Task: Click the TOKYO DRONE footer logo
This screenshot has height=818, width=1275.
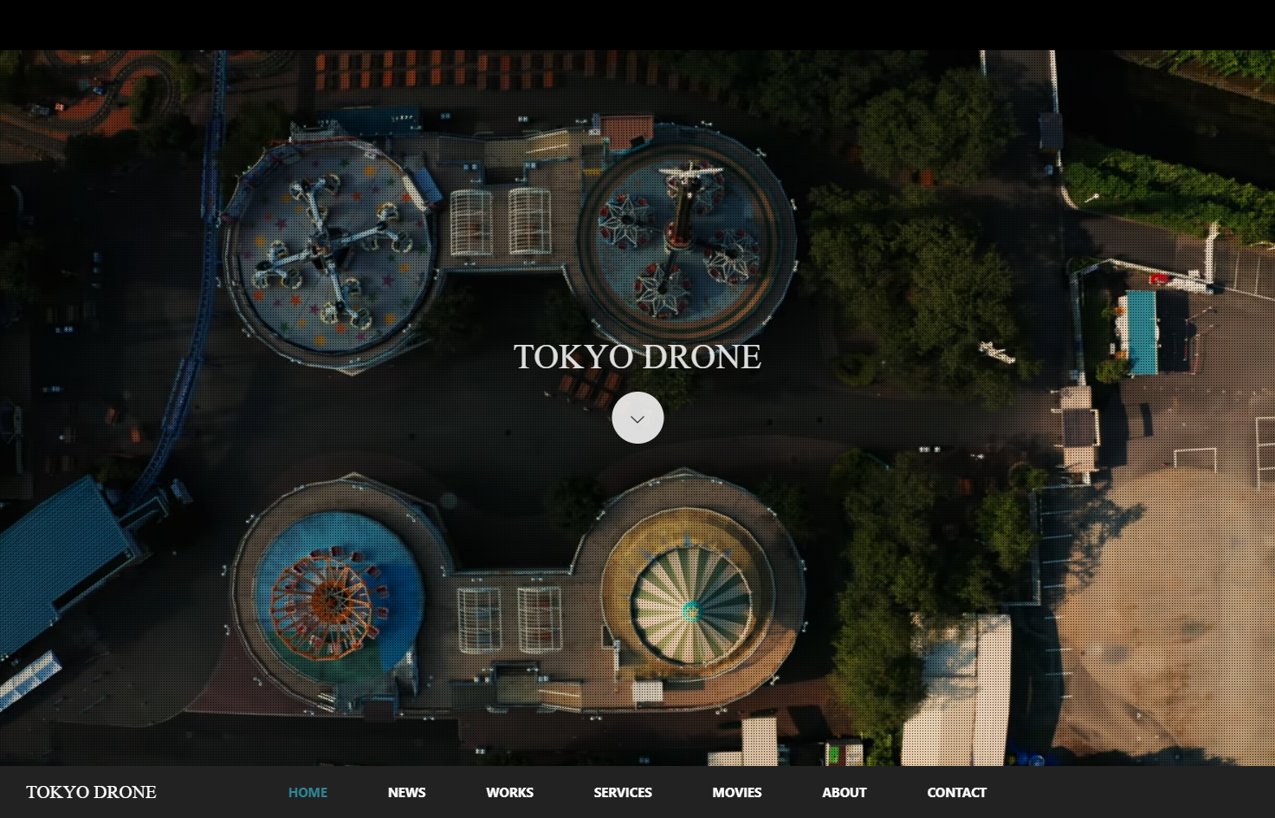Action: (x=91, y=792)
